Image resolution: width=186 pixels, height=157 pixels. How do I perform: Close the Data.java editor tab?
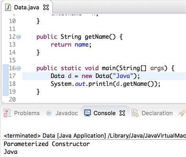point(46,7)
